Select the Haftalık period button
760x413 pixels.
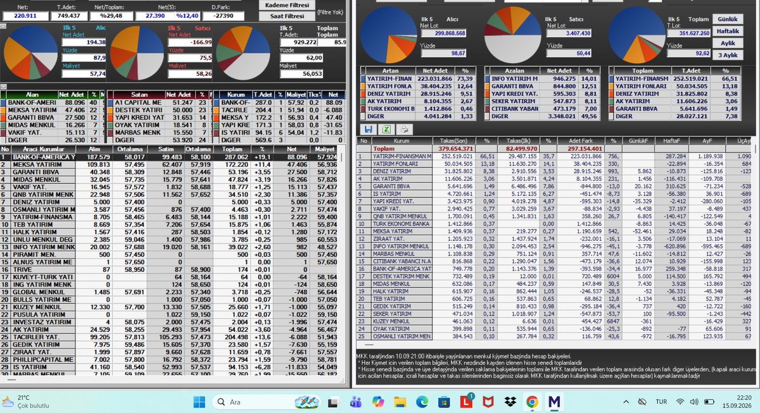[x=728, y=32]
